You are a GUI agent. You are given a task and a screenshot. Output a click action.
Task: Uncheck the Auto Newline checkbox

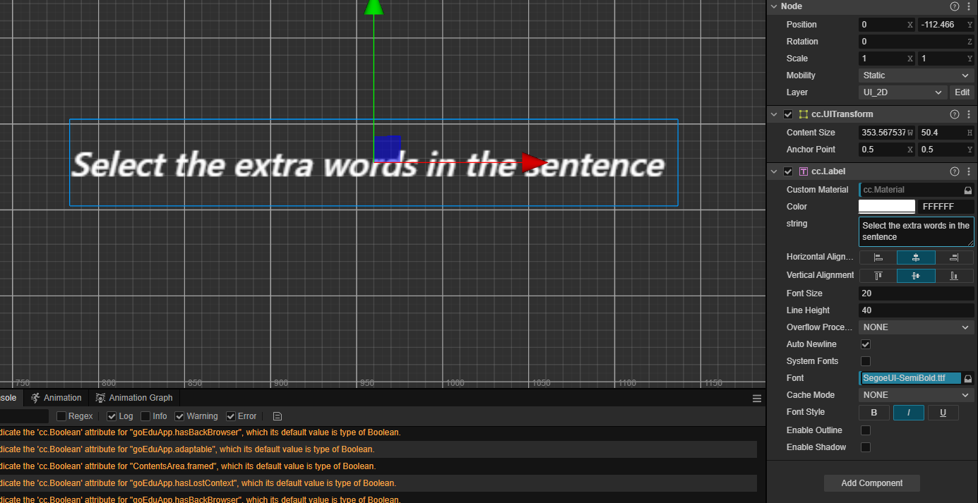point(866,344)
